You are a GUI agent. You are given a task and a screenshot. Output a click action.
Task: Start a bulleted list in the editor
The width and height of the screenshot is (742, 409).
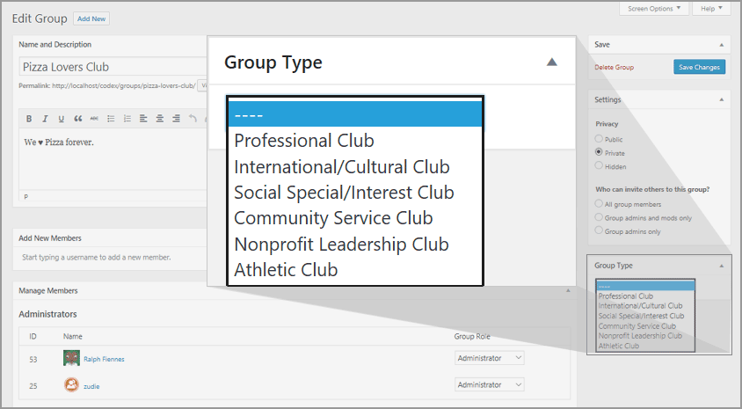coord(111,119)
